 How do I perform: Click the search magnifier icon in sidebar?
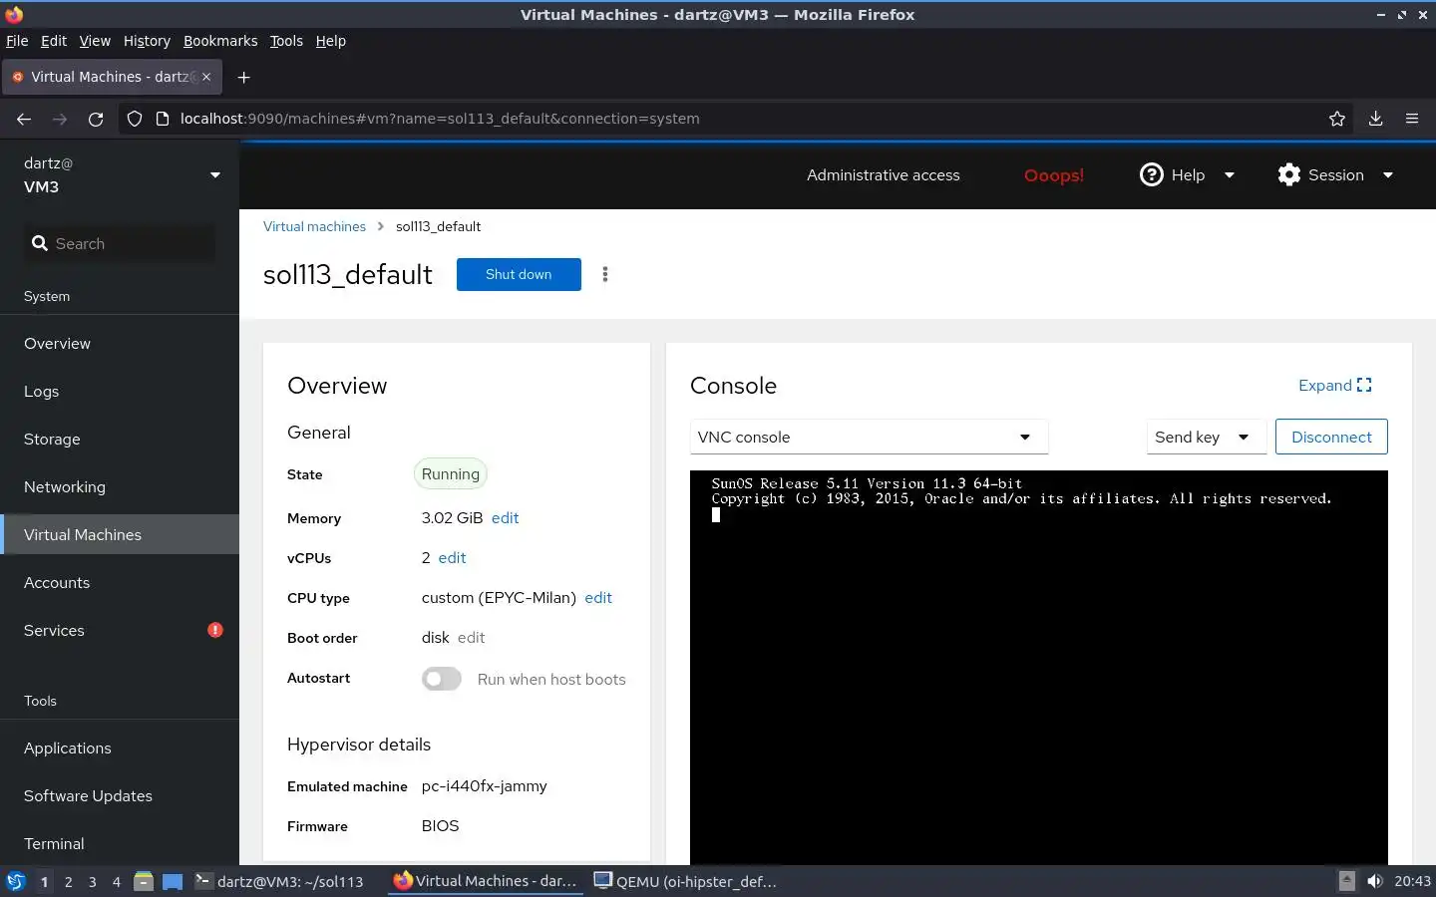click(x=40, y=243)
